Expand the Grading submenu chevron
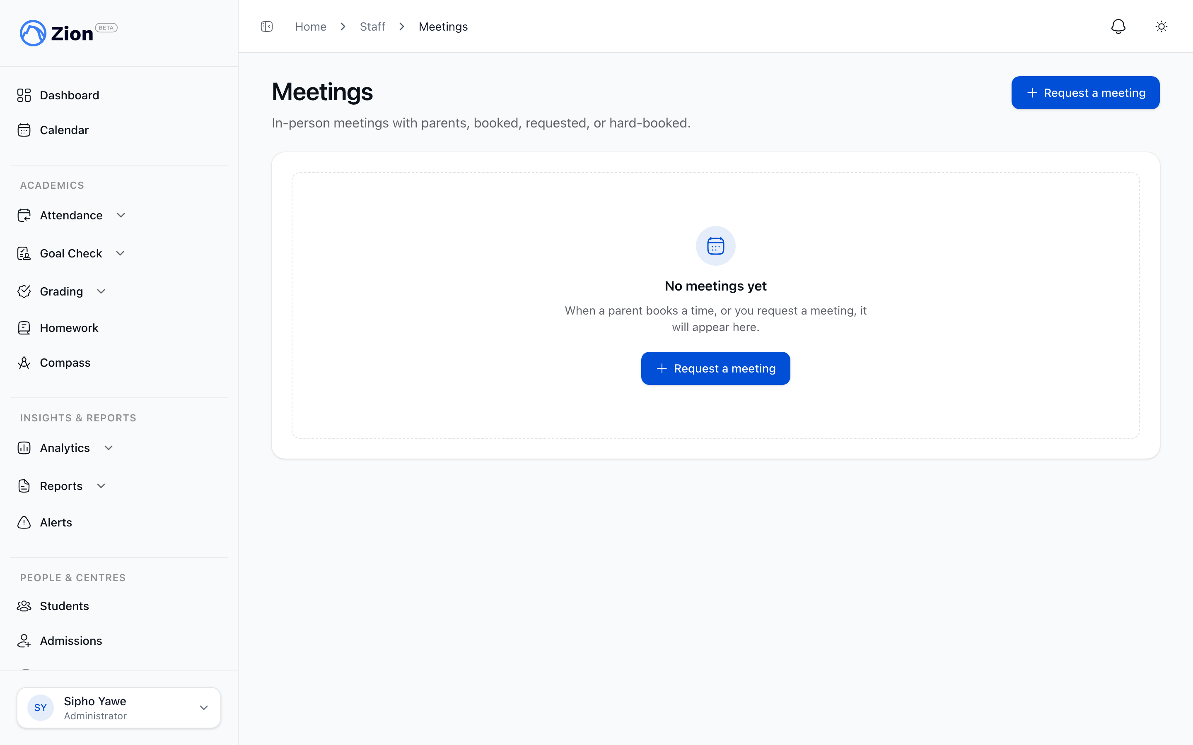 tap(101, 291)
